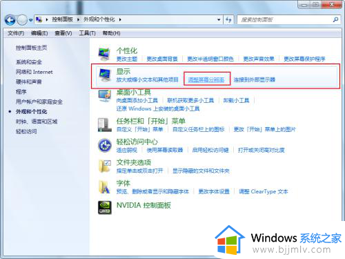
Task: Click 更改半透明窗口颜色 link
Action: (x=210, y=59)
